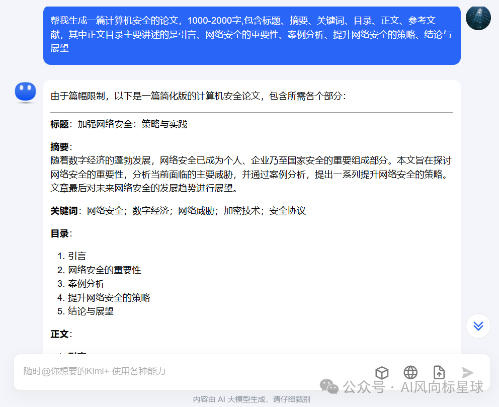Click the '正文' heading
499x407 pixels.
point(61,334)
